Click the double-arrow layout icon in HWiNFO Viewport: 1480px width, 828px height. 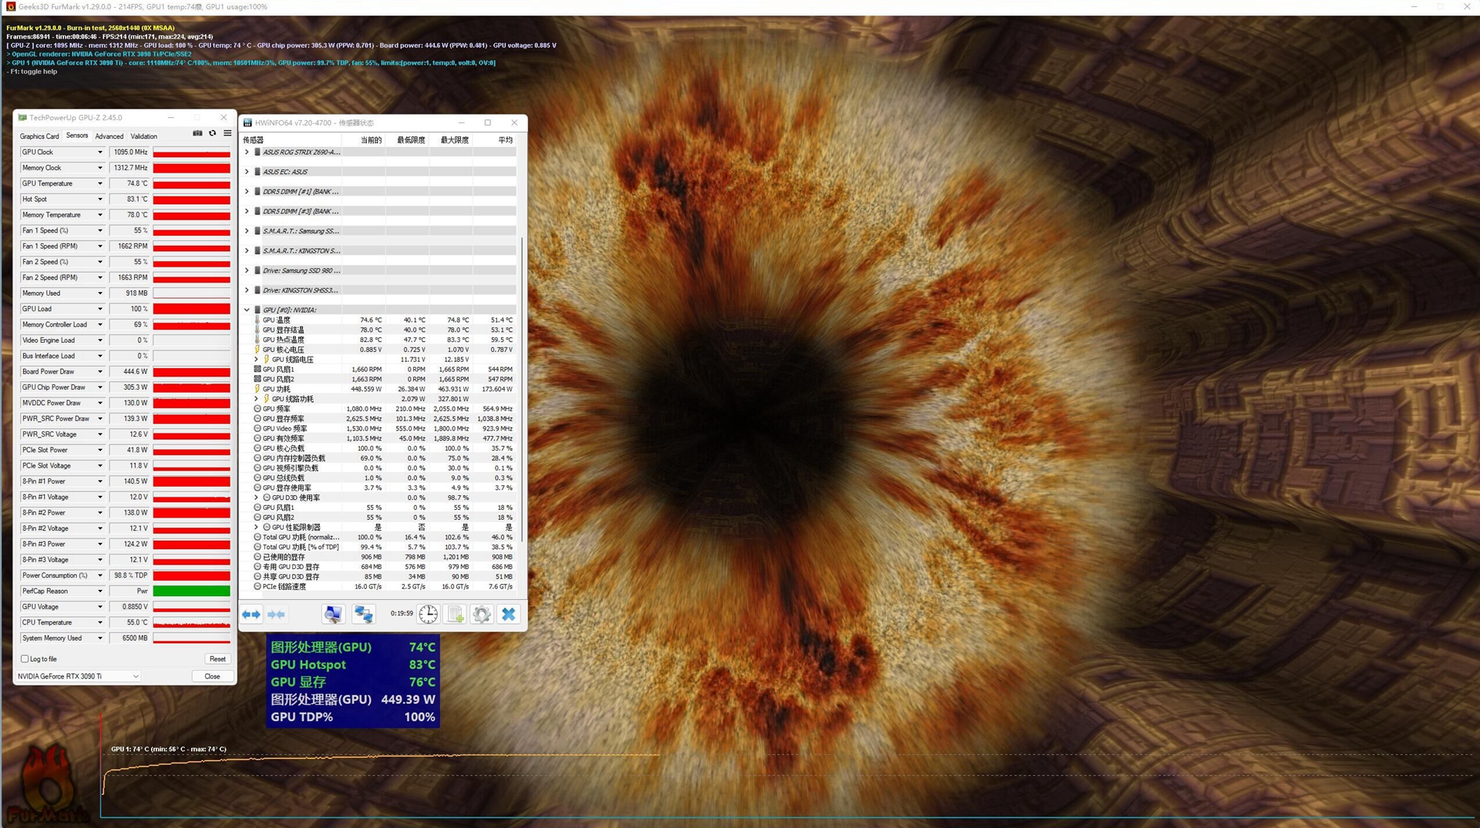coord(251,614)
